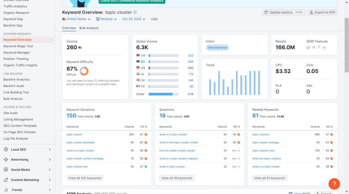Click the VN volume value 320
This screenshot has height=194, width=349.
(191, 55)
